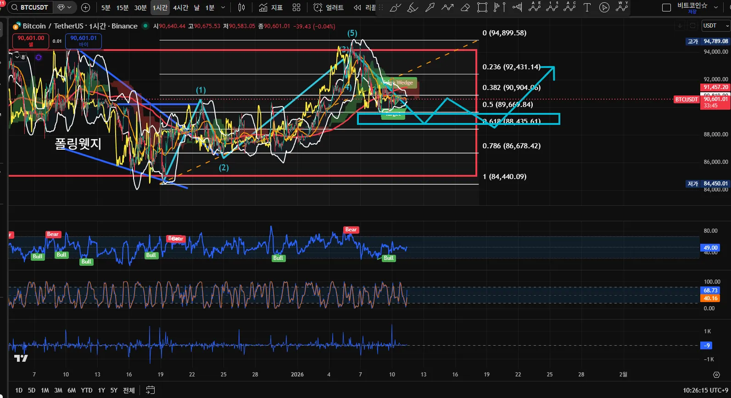
Task: Select the Rectangle shape tool
Action: pos(482,8)
